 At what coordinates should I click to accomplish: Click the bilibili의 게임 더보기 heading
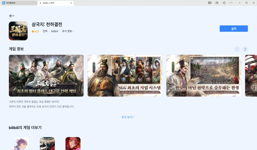click(25, 128)
